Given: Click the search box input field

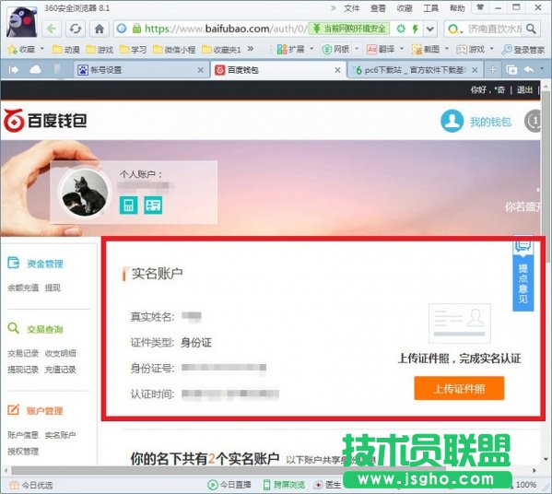Looking at the screenshot, I should click(495, 29).
